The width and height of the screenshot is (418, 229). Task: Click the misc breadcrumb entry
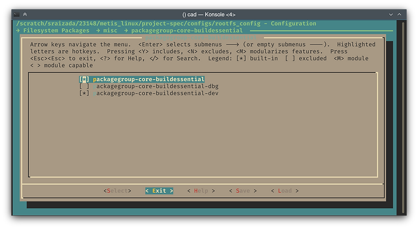(110, 30)
